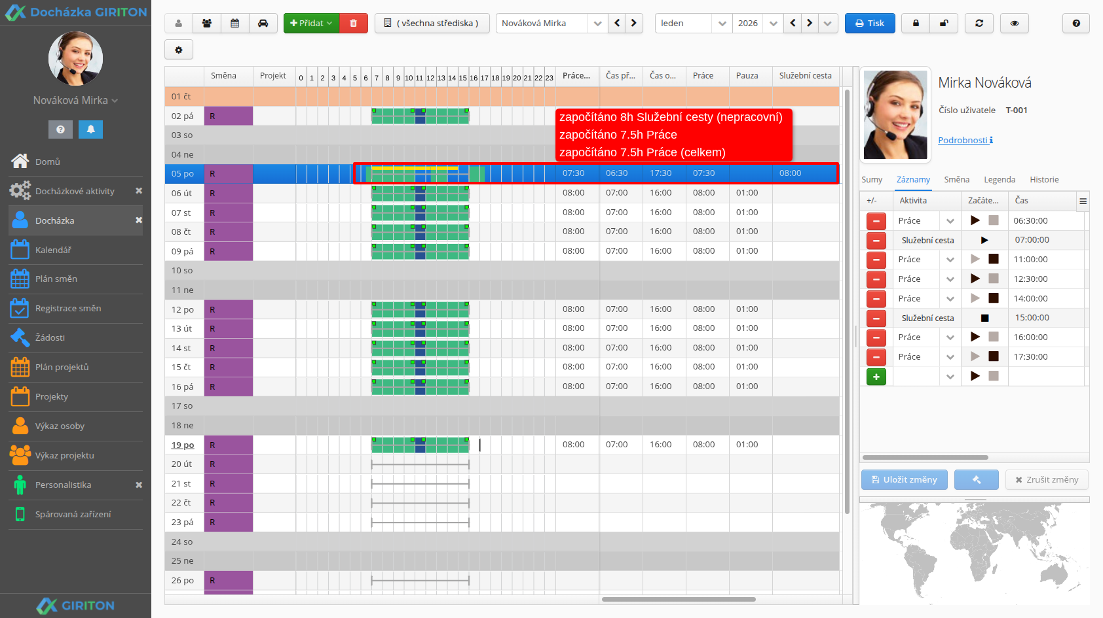This screenshot has height=618, width=1103.
Task: Go to next month arrow
Action: [810, 24]
